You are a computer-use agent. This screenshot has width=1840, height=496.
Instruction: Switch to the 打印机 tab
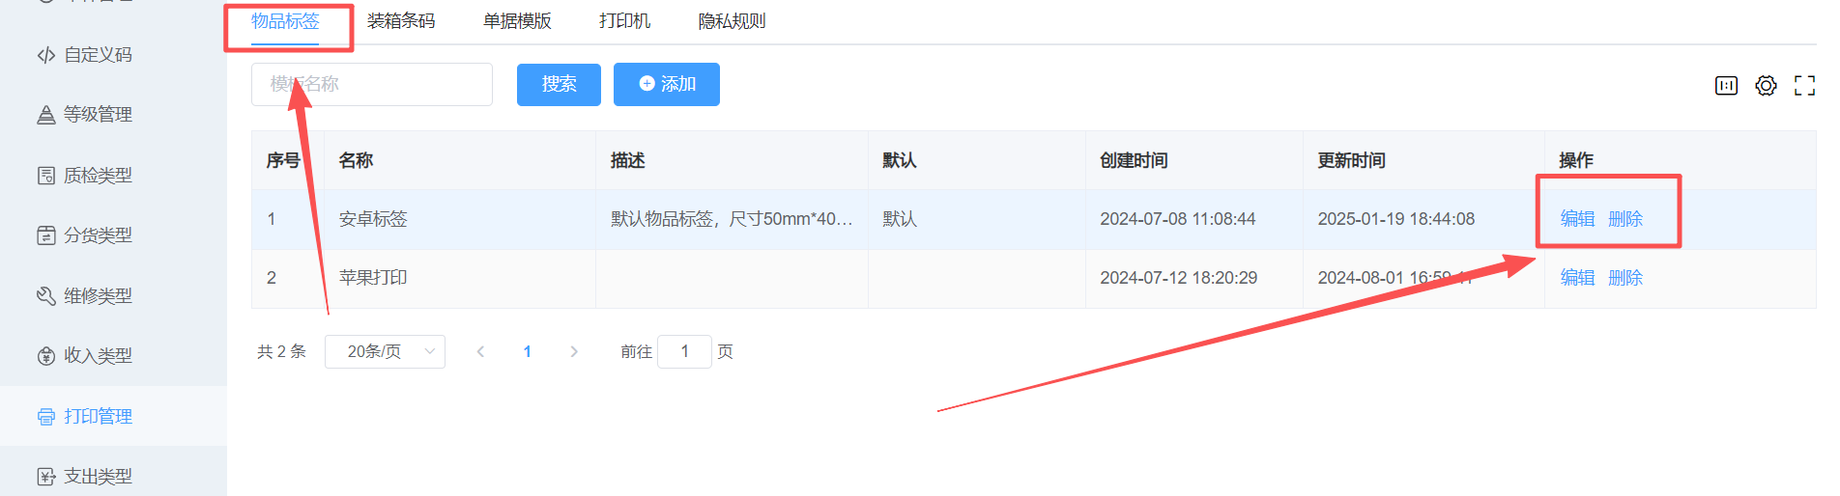click(624, 21)
